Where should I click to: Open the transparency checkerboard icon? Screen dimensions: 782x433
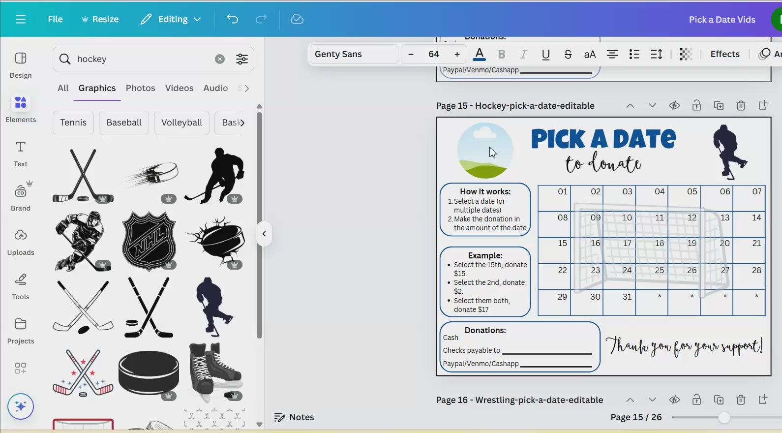coord(685,54)
